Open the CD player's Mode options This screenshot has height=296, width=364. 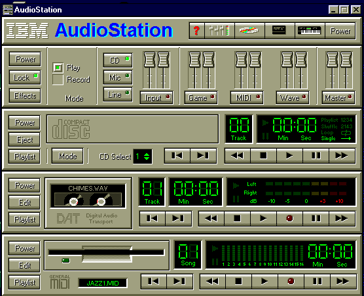click(67, 157)
